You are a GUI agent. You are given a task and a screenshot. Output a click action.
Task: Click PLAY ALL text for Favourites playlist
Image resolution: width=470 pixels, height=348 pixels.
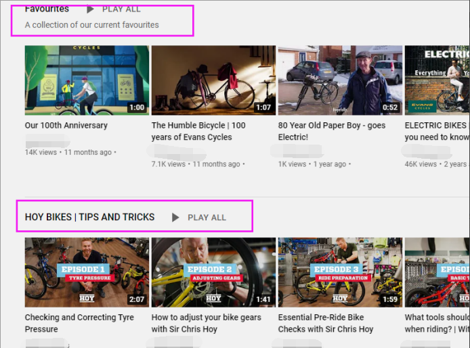click(121, 9)
